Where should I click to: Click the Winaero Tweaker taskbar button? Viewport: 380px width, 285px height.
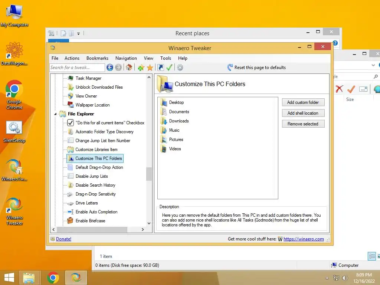coord(76,278)
